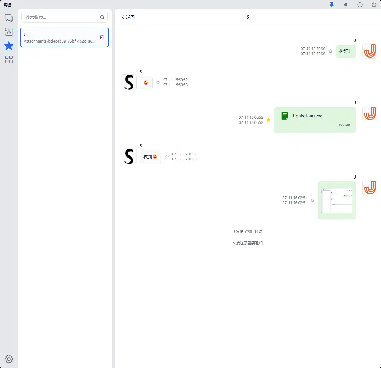The width and height of the screenshot is (381, 368).
Task: Star the emoji message from S
Action: pos(158,83)
